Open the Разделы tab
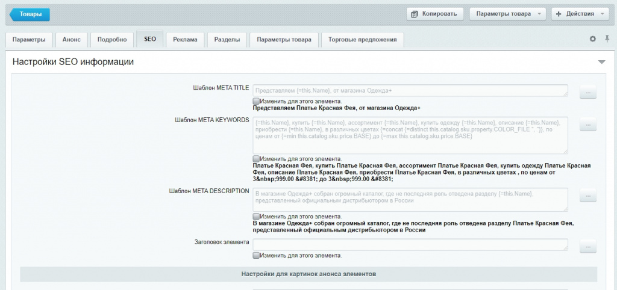 point(227,40)
